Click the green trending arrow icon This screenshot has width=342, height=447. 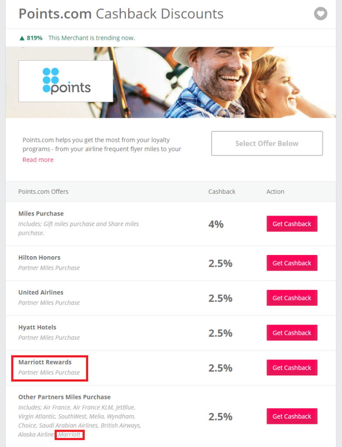(21, 38)
